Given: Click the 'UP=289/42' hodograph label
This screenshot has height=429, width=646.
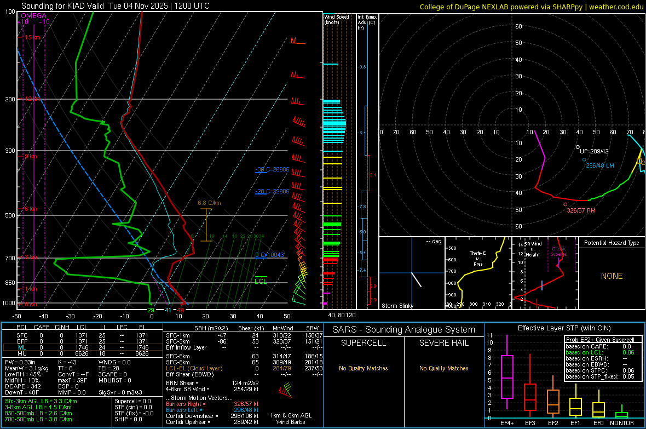Looking at the screenshot, I should click(594, 151).
